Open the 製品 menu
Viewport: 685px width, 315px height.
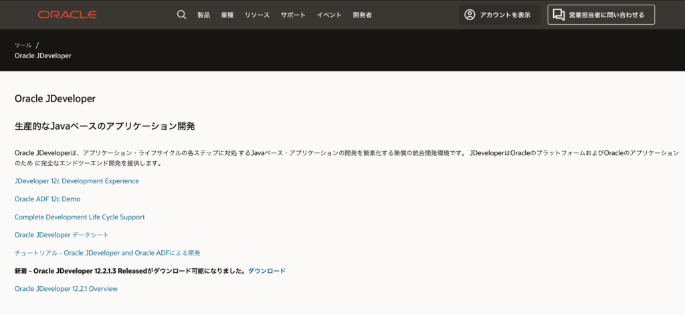203,15
